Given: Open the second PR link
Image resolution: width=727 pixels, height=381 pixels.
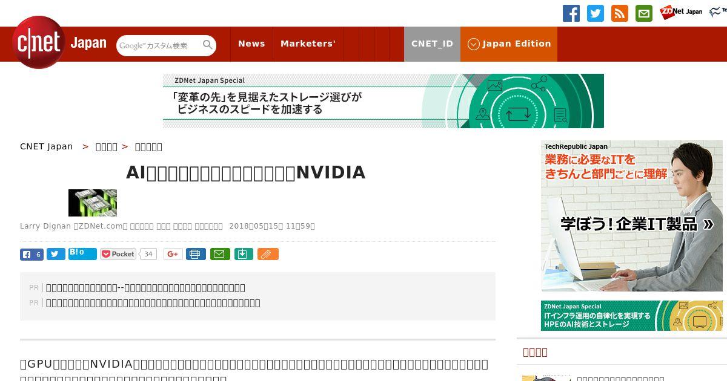Looking at the screenshot, I should coord(153,303).
